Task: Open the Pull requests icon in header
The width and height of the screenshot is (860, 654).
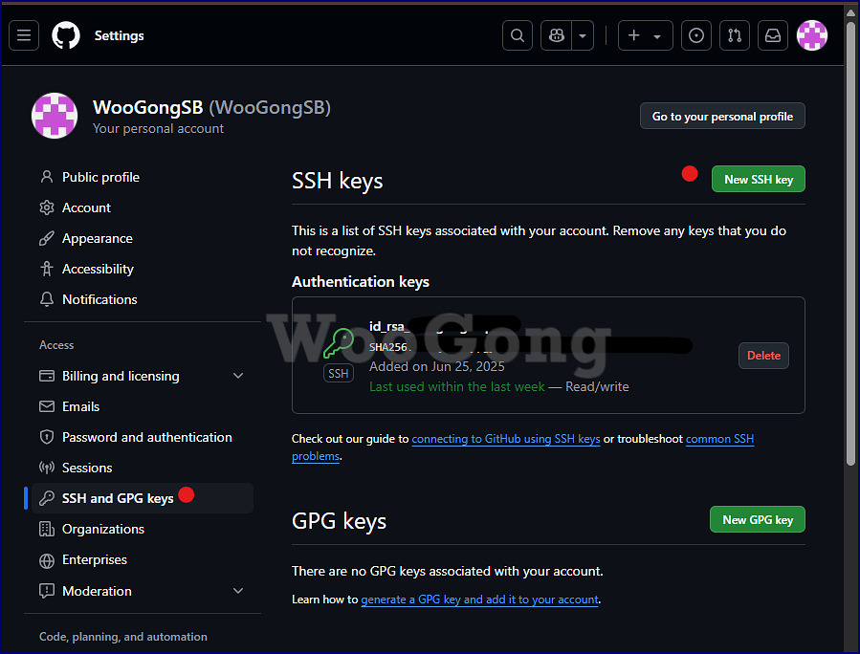Action: (x=735, y=35)
